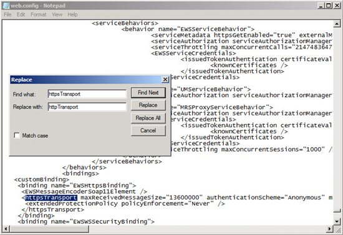The height and width of the screenshot is (235, 343).
Task: Click the Find Next button
Action: [x=148, y=93]
